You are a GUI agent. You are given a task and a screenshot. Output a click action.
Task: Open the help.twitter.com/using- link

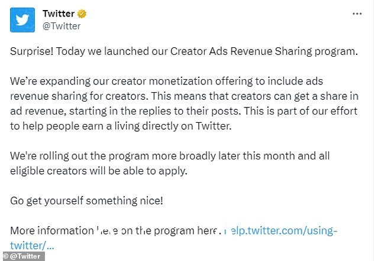[280, 231]
